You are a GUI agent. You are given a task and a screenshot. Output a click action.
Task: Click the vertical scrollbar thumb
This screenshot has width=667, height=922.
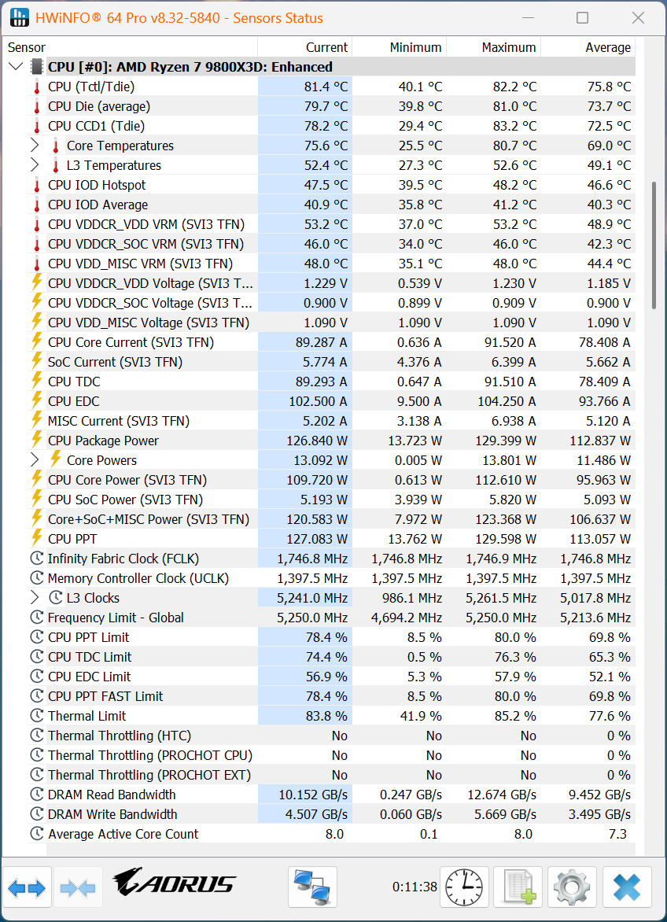click(x=653, y=244)
